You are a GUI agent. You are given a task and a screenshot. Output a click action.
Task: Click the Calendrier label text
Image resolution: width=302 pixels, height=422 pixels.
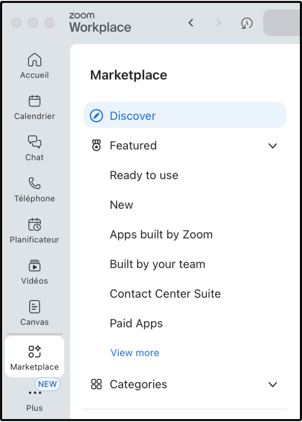point(35,116)
